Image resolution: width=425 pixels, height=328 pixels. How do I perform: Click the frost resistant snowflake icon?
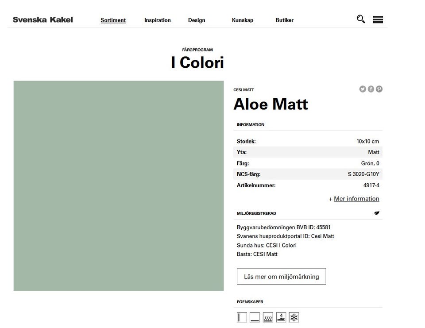tap(294, 317)
